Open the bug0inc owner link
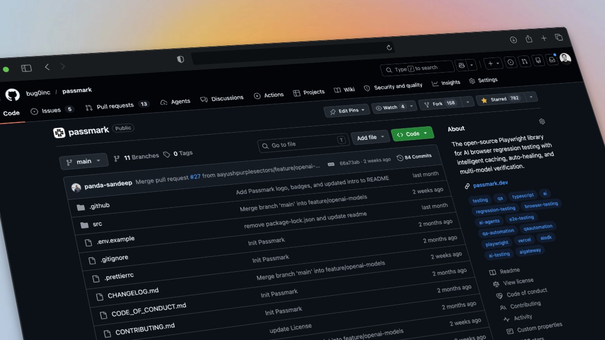The width and height of the screenshot is (605, 340). [x=38, y=93]
